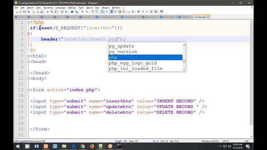Collapse the if block fold marker on line 3
The width and height of the screenshot is (267, 150).
pyautogui.click(x=28, y=34)
